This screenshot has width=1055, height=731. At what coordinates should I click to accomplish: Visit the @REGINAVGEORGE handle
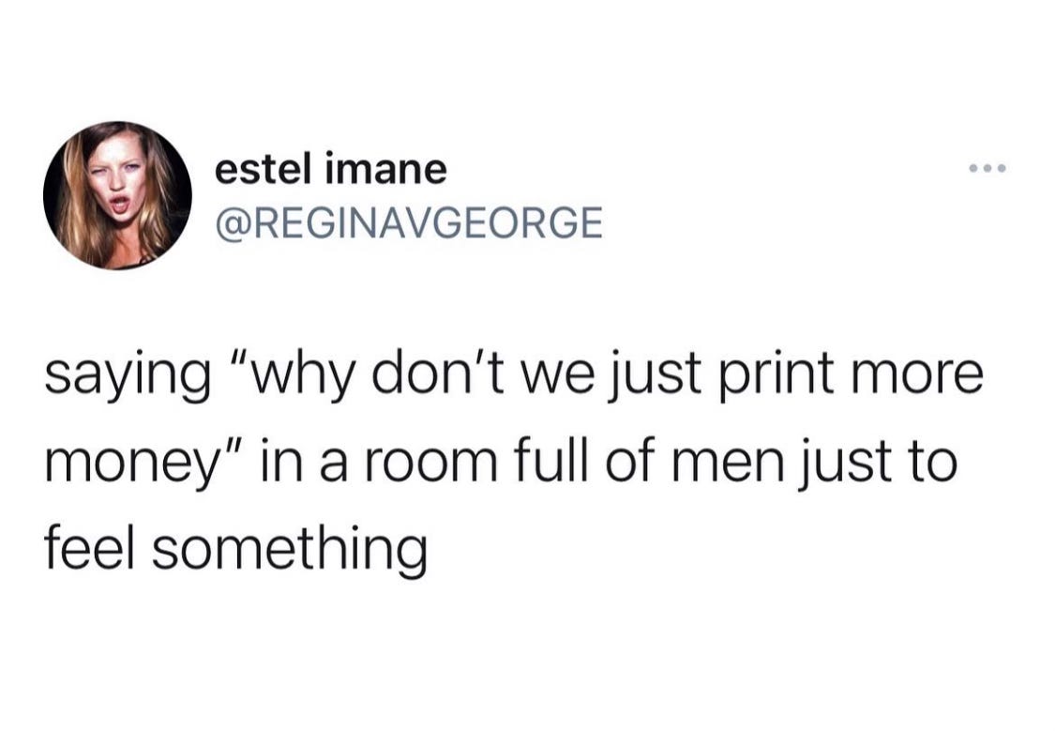pos(409,222)
